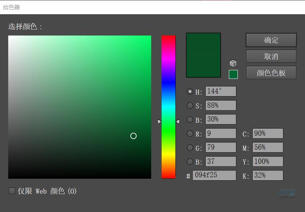305x212 pixels.
Task: Open the 颜色色板 color swatches button
Action: pos(271,73)
